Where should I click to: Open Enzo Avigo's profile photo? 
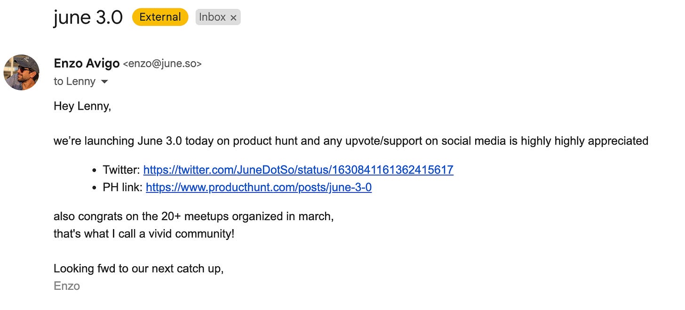click(x=22, y=72)
